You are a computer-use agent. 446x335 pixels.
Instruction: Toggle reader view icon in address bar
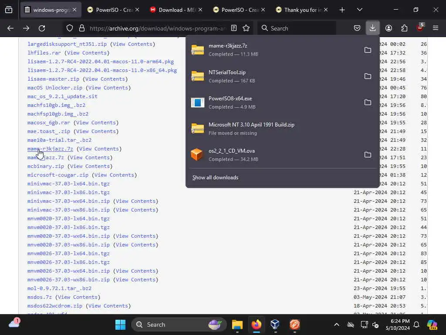(234, 28)
